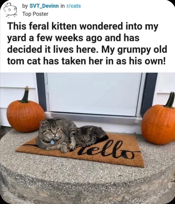
Task: Select the left pumpkin's green stem
Action: pyautogui.click(x=25, y=95)
